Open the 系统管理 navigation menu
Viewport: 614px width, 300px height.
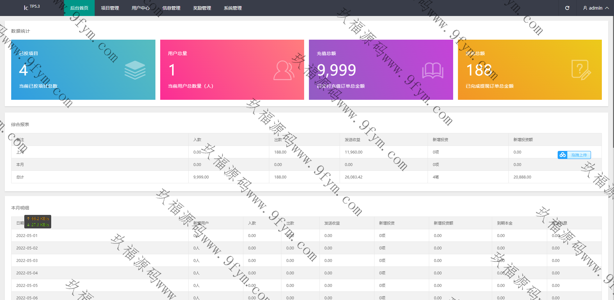233,8
